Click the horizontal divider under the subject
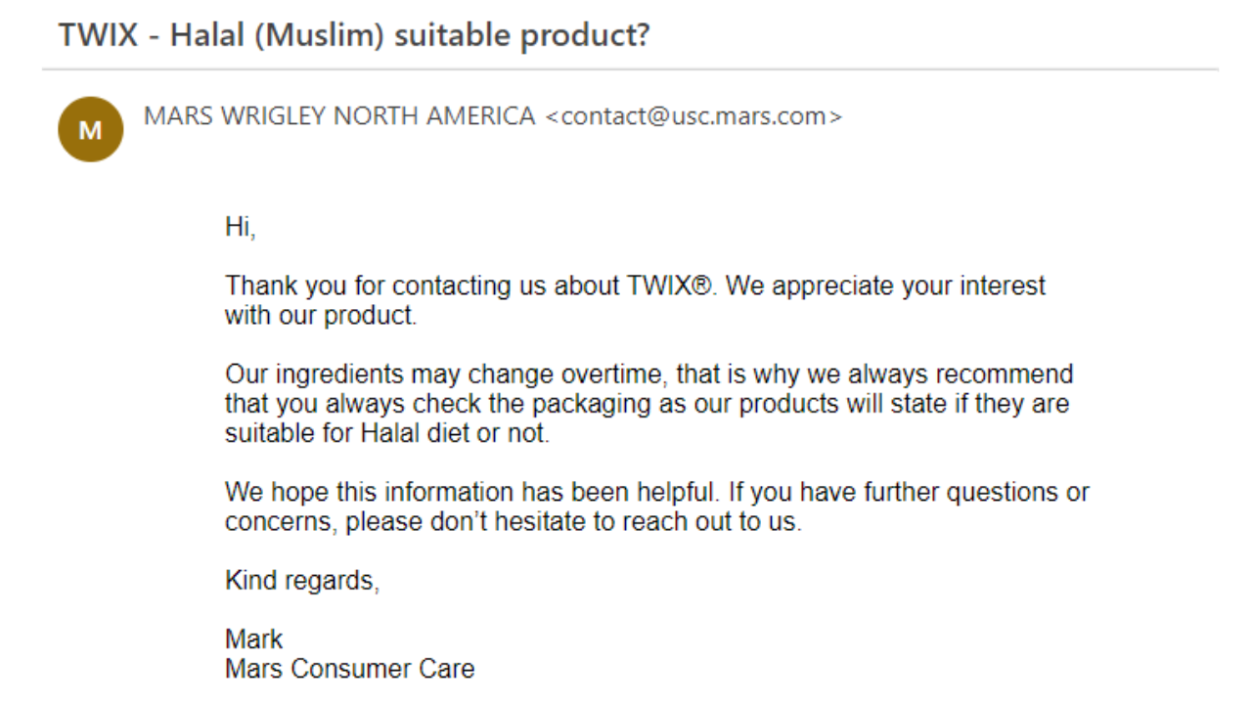 [x=630, y=69]
